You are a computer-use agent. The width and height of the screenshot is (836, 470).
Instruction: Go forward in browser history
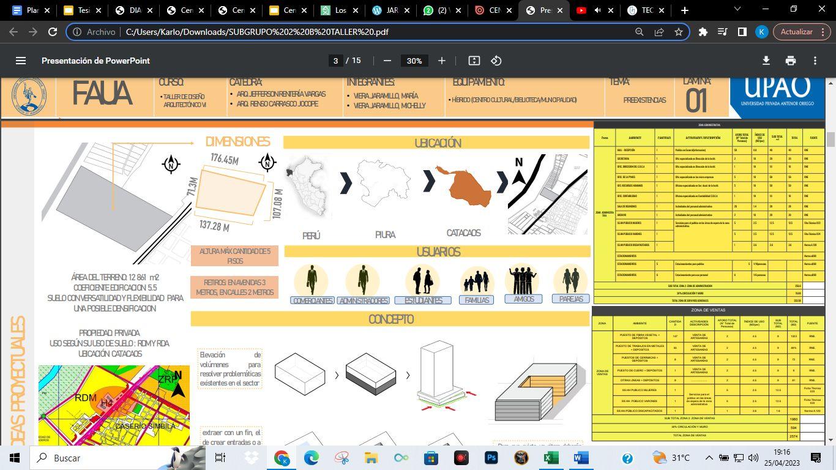point(33,32)
